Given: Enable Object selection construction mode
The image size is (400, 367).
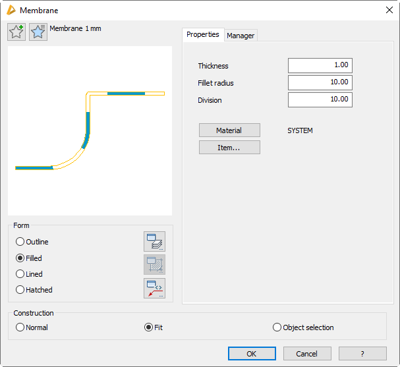Looking at the screenshot, I should tap(277, 327).
